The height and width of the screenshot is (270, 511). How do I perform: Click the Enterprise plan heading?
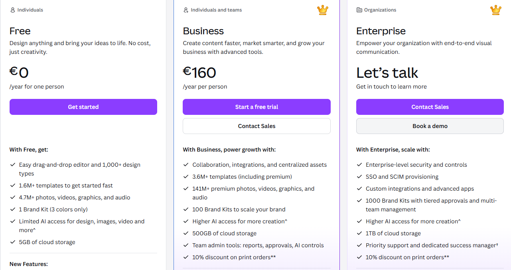[x=381, y=31]
